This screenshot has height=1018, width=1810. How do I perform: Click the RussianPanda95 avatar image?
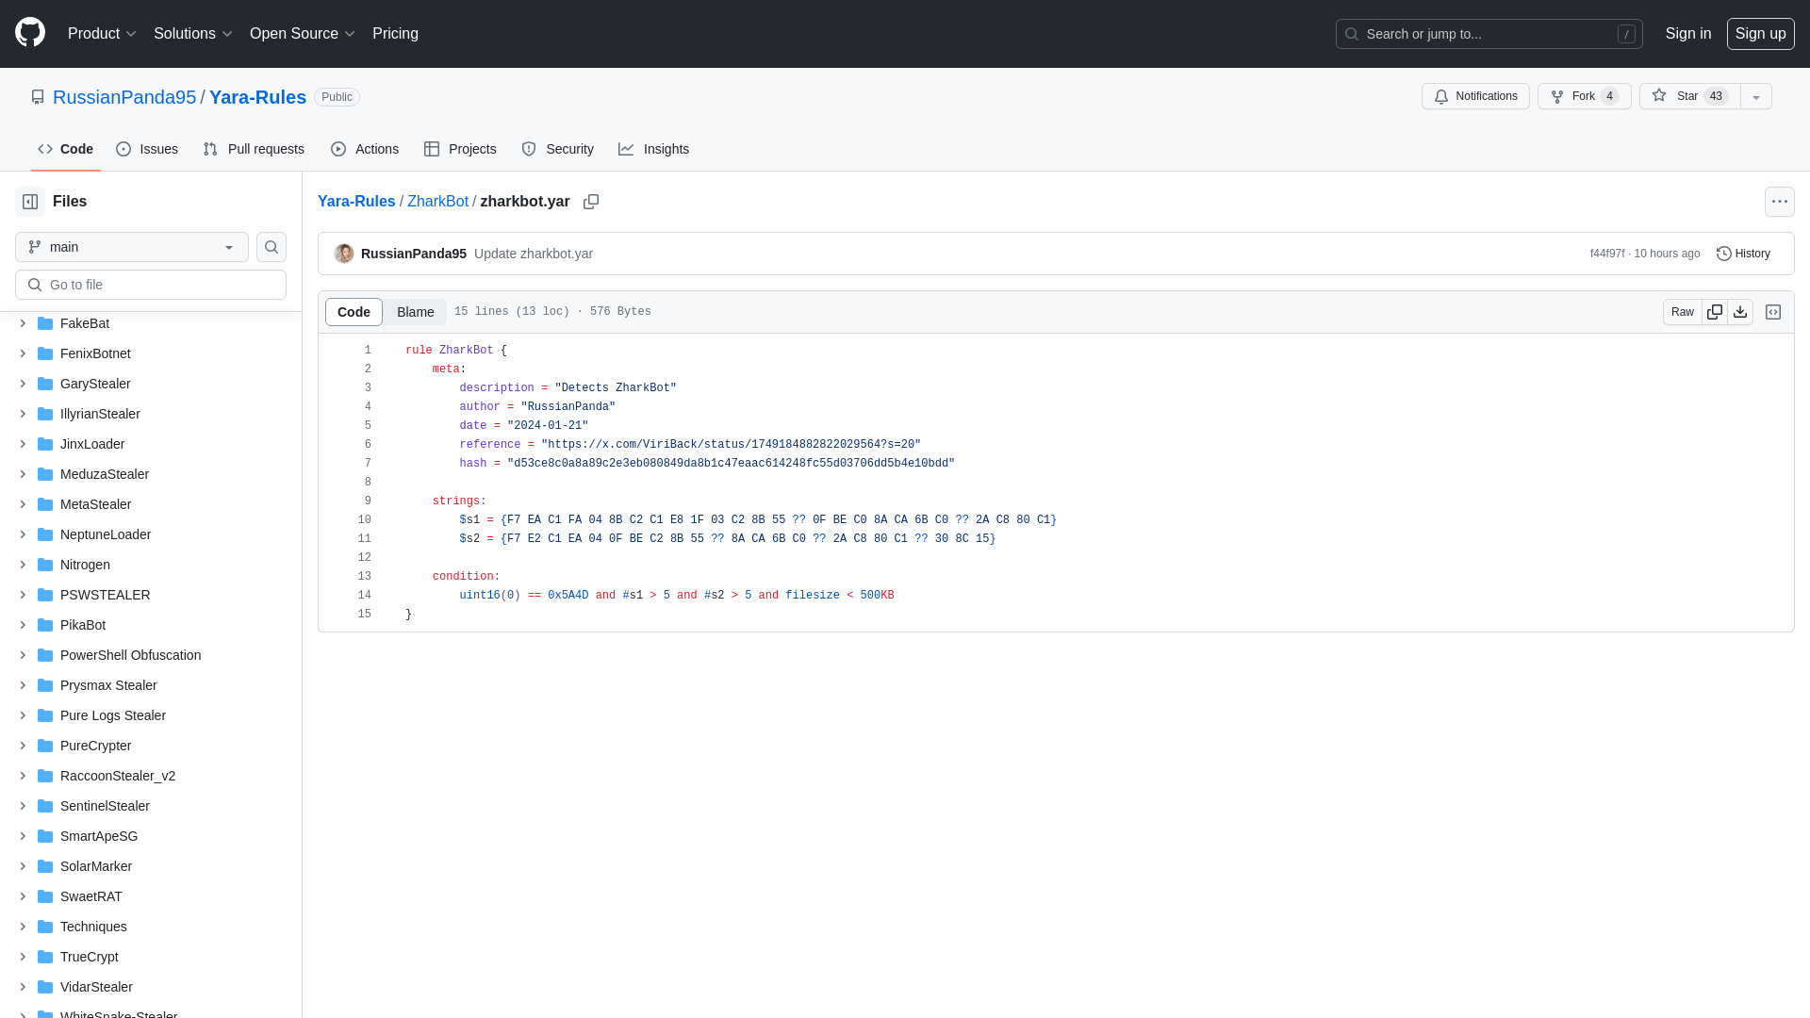pyautogui.click(x=344, y=254)
